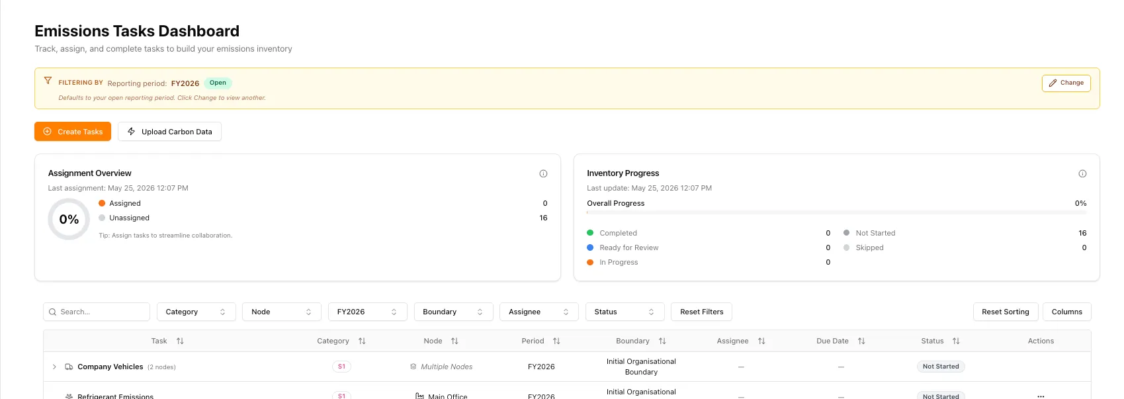Click the 0% assignment donut chart
The image size is (1124, 399).
pos(69,219)
